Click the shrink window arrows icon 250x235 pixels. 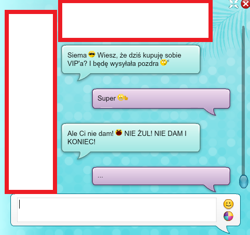coord(233,4)
